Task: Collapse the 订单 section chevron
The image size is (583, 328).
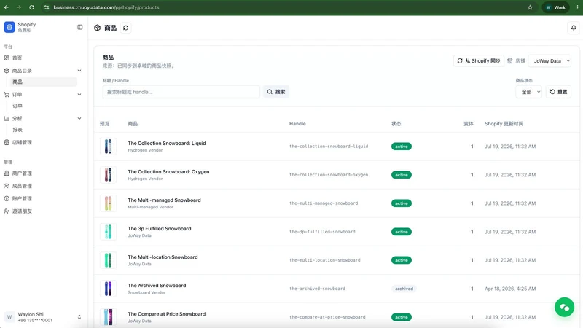Action: (x=79, y=95)
